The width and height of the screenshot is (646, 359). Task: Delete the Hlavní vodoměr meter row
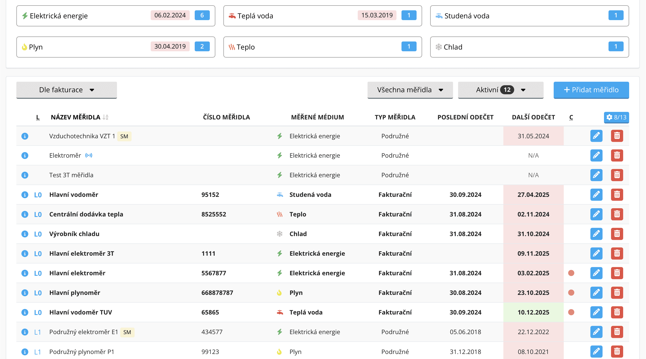617,195
